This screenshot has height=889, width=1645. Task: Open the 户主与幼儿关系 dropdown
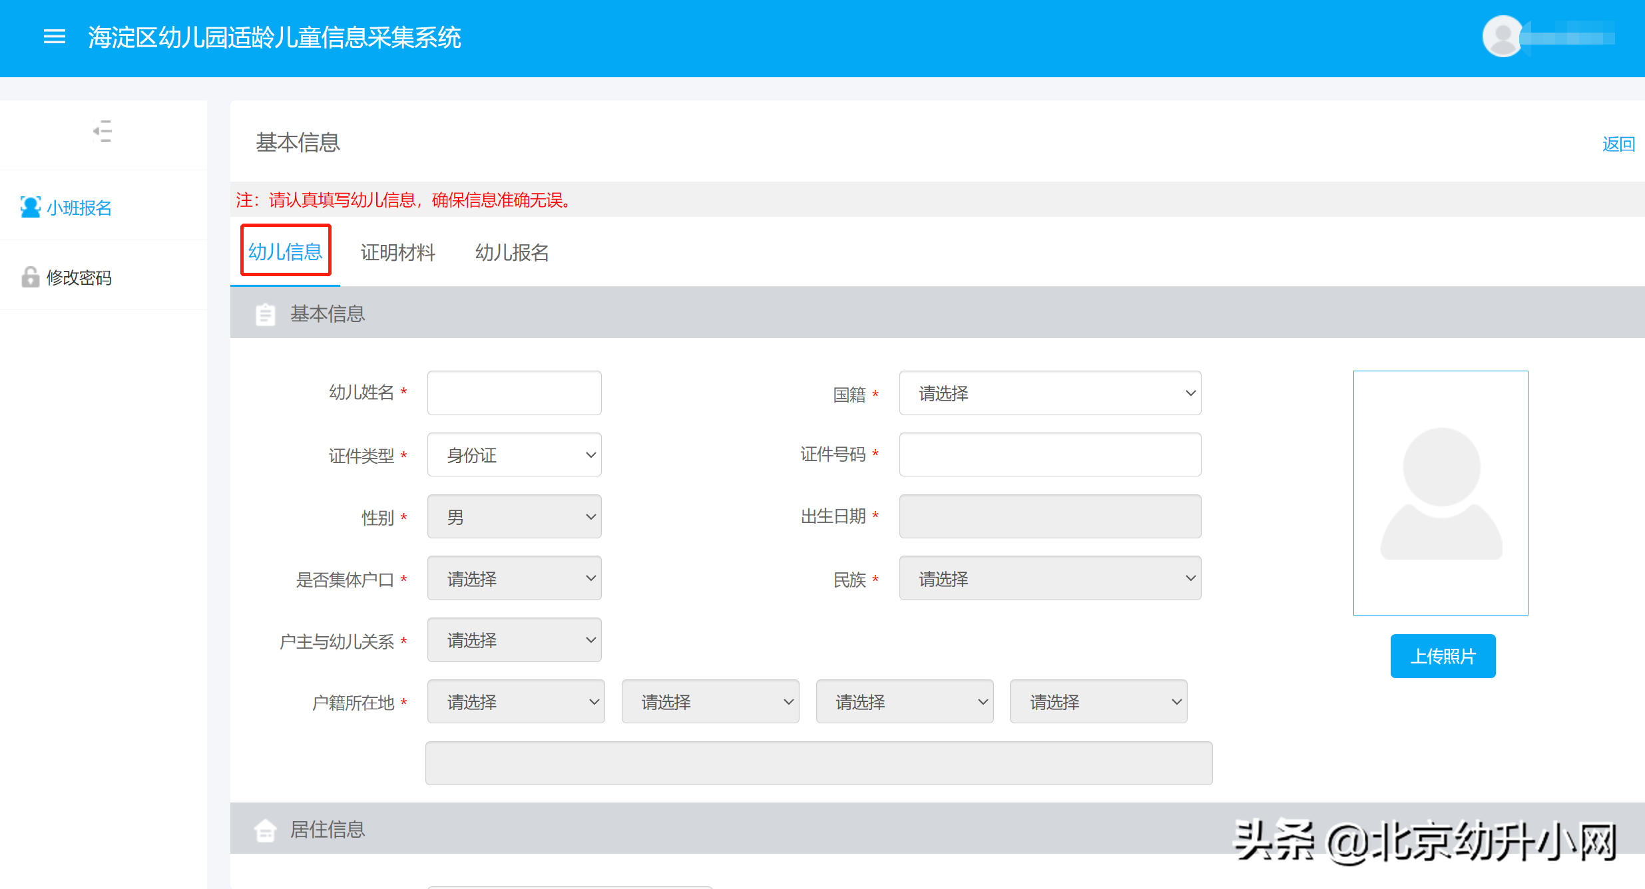coord(514,640)
